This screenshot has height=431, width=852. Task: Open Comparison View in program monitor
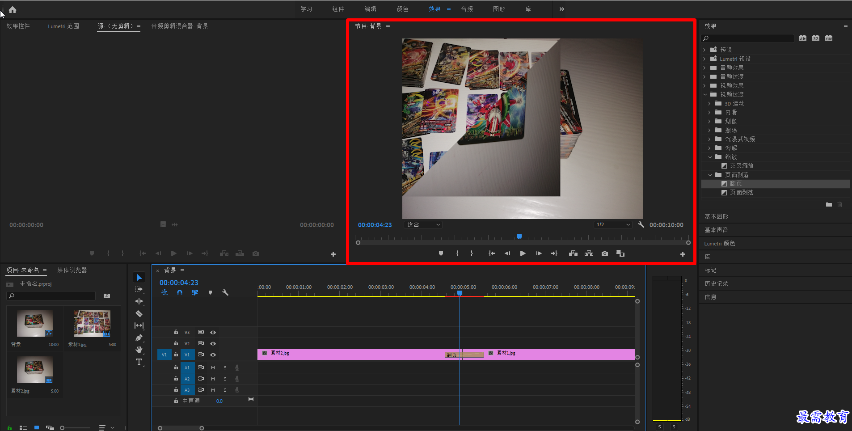click(x=620, y=254)
